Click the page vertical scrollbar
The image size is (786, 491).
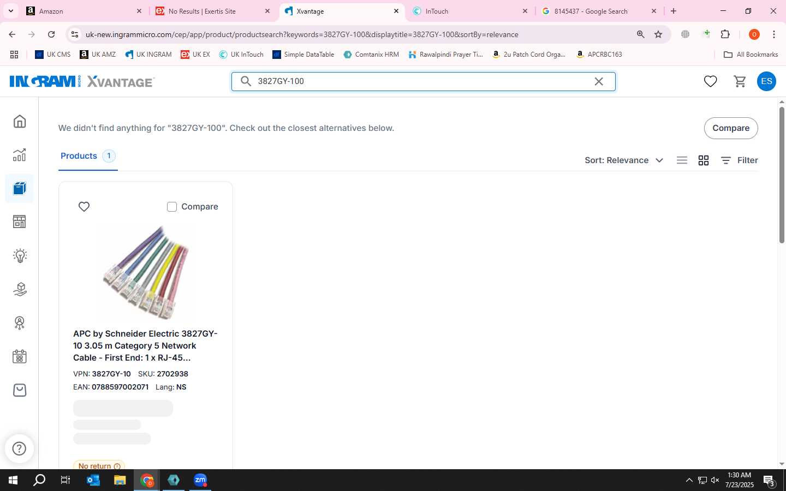(x=782, y=175)
